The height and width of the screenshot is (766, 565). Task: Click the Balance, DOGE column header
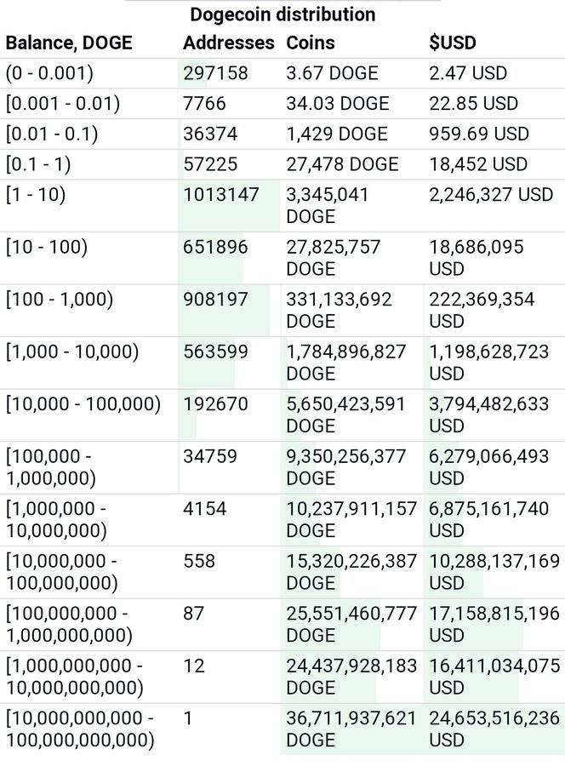point(69,43)
